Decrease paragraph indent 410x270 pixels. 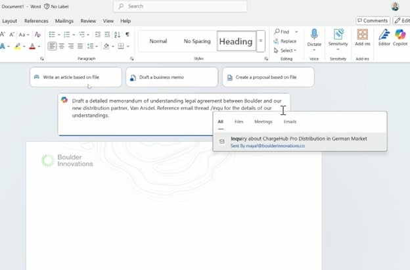98,35
